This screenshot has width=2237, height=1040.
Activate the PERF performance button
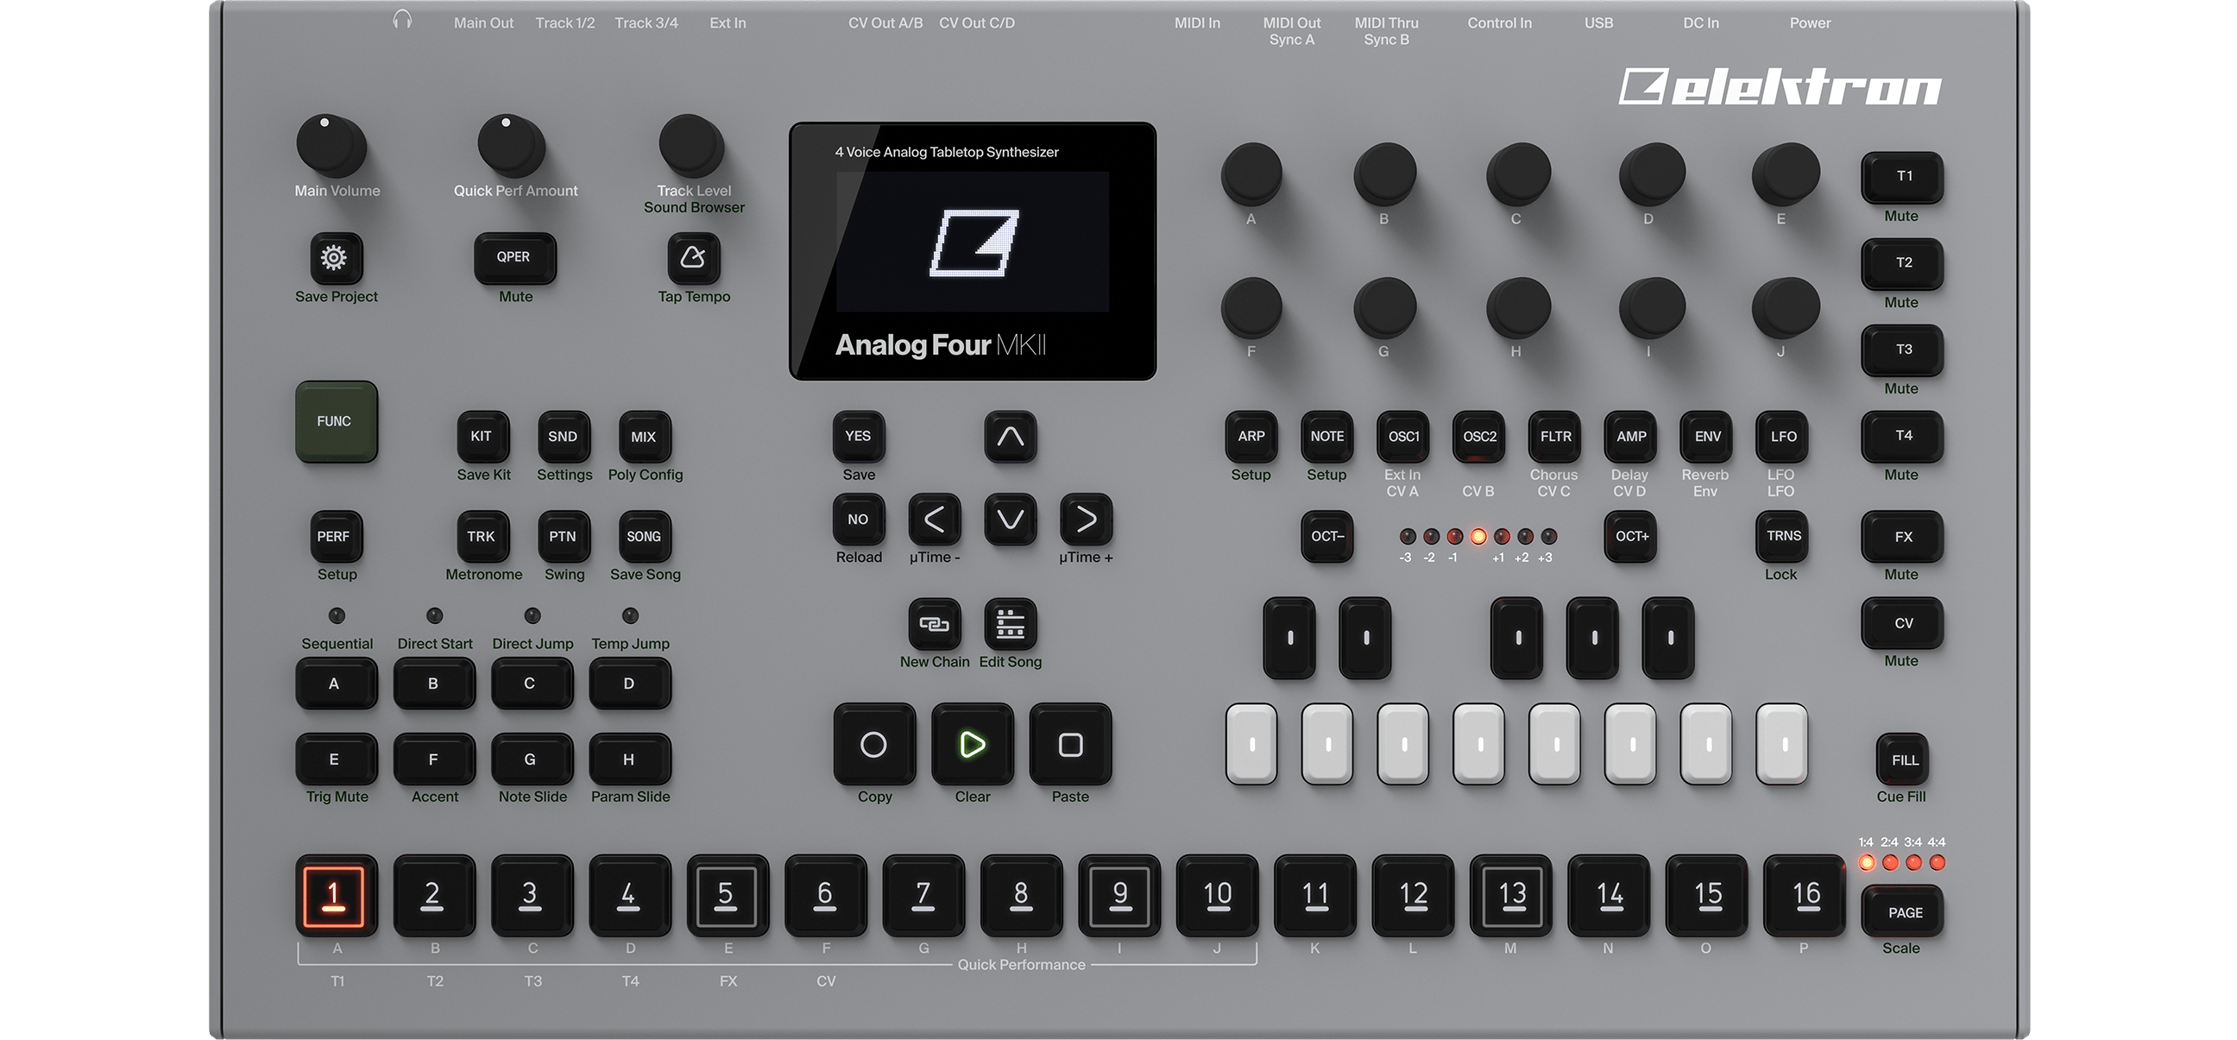click(x=335, y=537)
